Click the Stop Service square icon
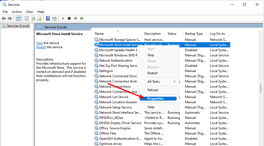The height and width of the screenshot is (146, 264). click(x=69, y=18)
